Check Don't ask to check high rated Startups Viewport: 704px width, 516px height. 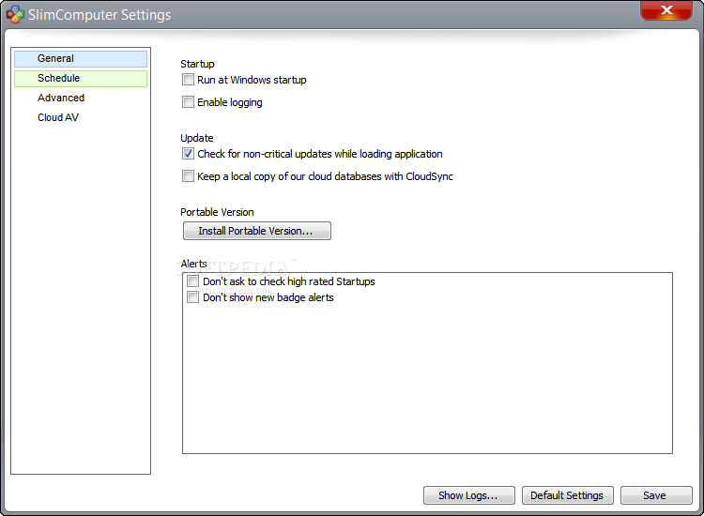pyautogui.click(x=193, y=281)
